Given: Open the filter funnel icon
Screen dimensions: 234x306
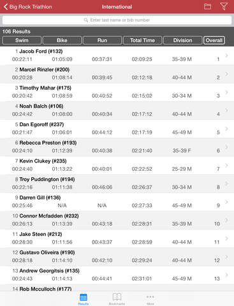Looking at the screenshot, I should tap(224, 6).
